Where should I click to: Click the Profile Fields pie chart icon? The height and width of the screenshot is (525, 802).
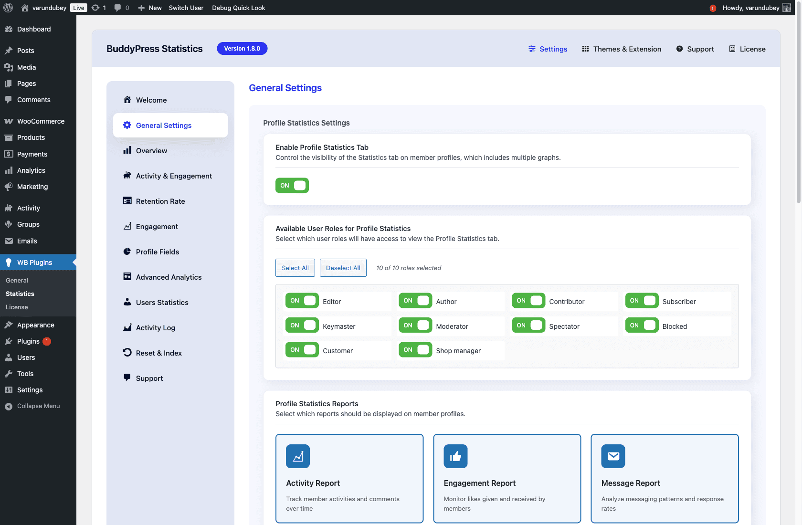click(x=127, y=252)
